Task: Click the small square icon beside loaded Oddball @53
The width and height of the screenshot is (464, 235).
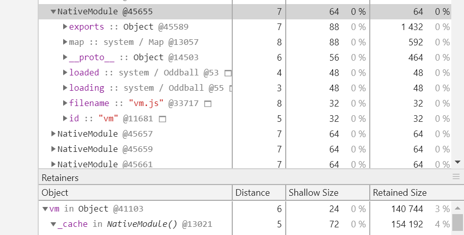Action: 228,73
